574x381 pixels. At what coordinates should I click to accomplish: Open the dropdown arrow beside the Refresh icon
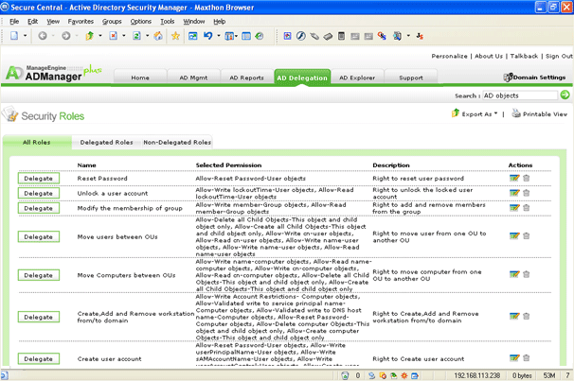pyautogui.click(x=147, y=36)
